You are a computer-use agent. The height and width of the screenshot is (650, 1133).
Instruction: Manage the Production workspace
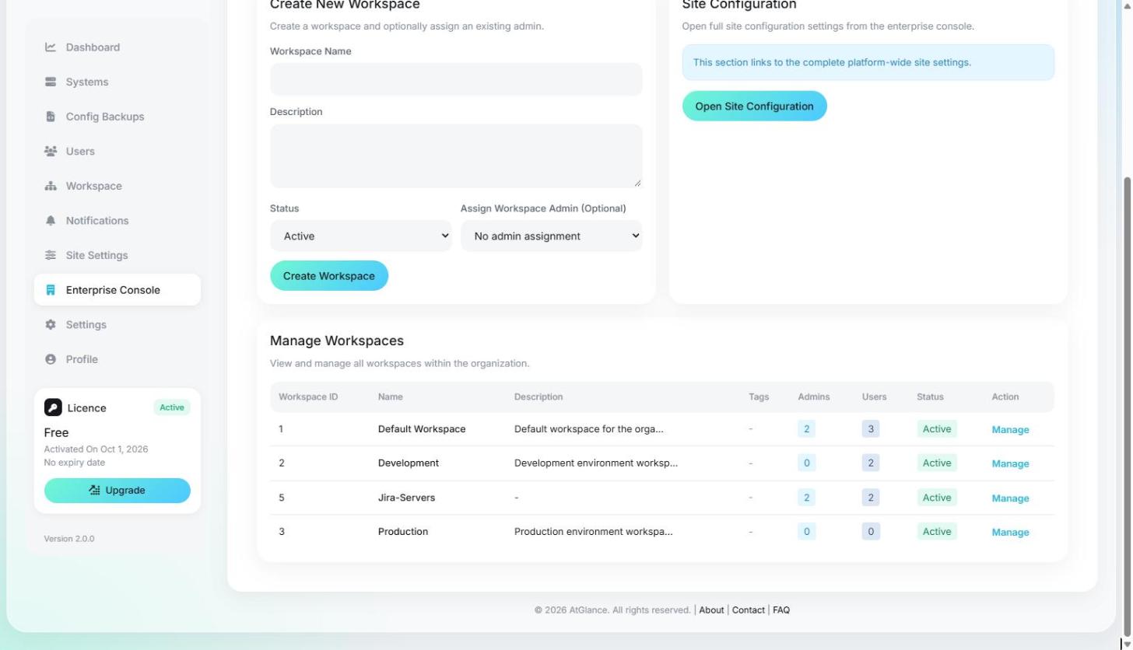click(x=1010, y=533)
